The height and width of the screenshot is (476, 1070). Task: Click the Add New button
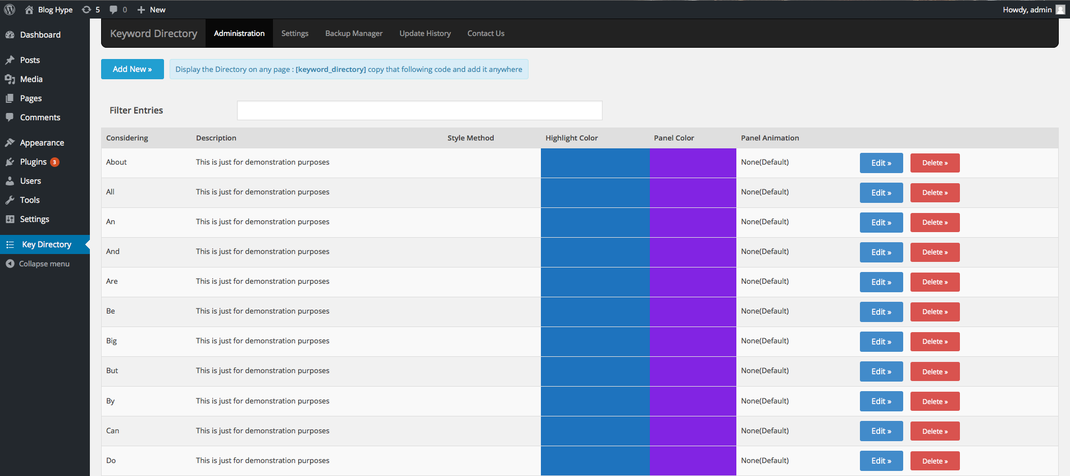tap(133, 69)
